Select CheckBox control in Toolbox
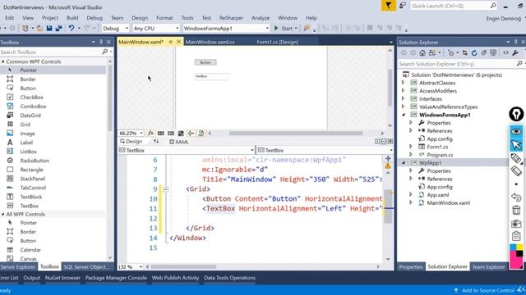The height and width of the screenshot is (295, 526). 31,97
